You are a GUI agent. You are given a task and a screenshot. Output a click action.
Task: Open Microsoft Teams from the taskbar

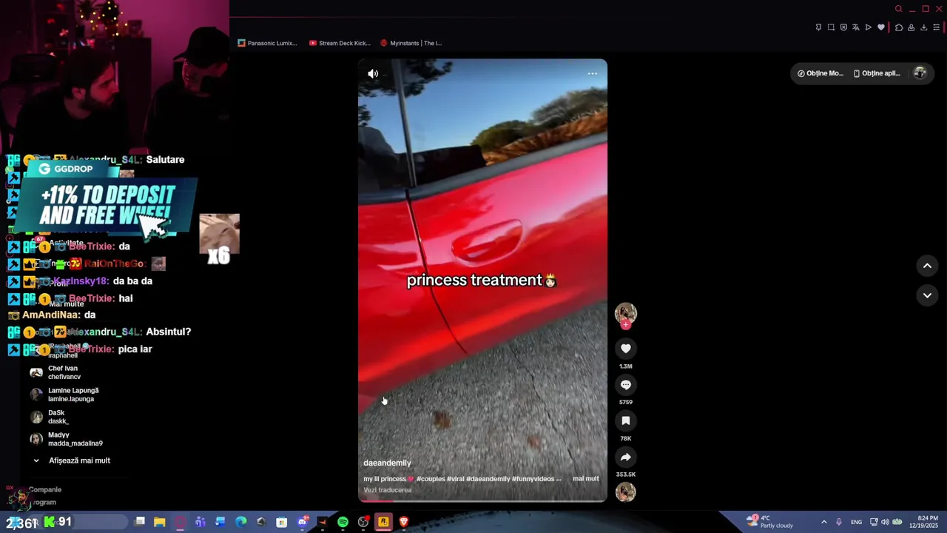[200, 522]
